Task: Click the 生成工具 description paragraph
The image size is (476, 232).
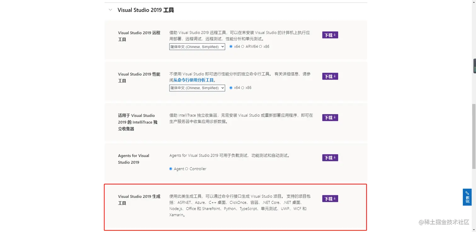Action: coord(240,206)
